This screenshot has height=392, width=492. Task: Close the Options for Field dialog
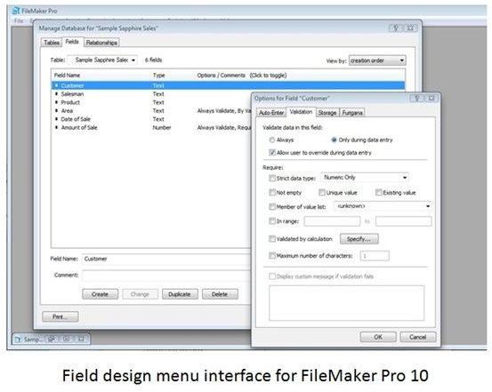pos(432,98)
